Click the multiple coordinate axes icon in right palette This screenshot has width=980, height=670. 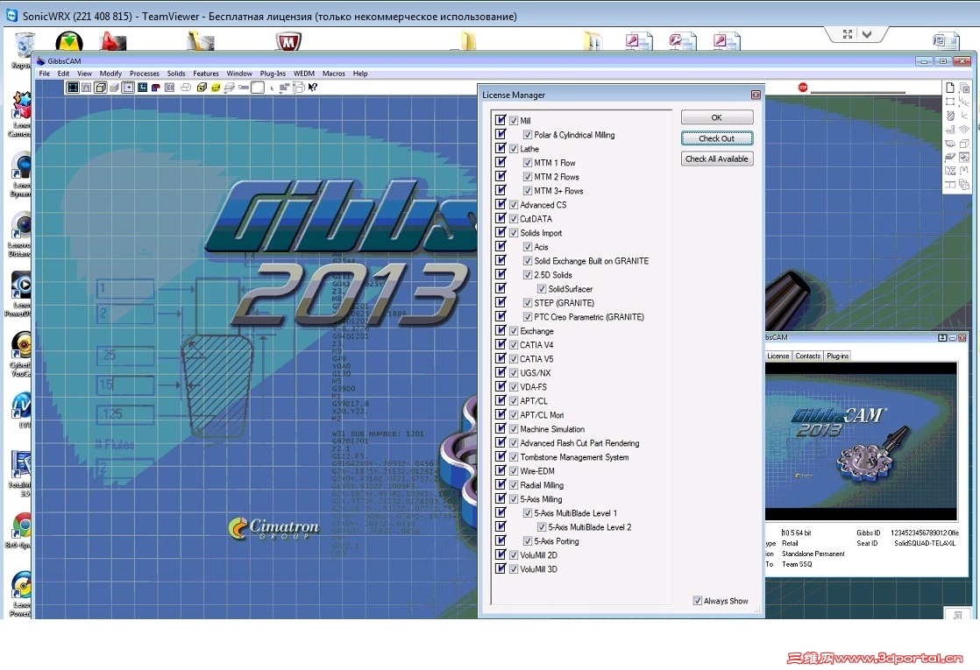point(964,101)
